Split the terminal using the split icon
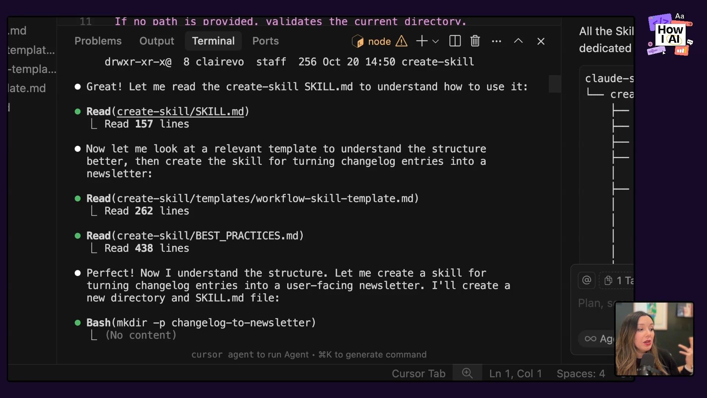Screen dimensions: 707x398 coord(455,41)
